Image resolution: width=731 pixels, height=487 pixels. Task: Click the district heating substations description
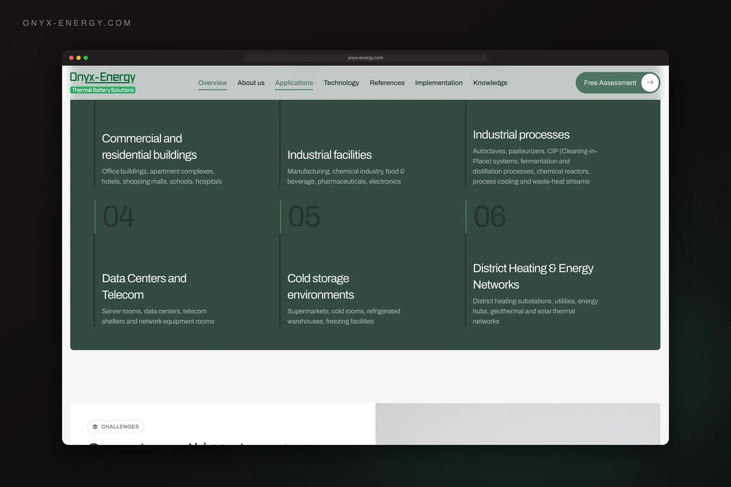click(x=535, y=311)
